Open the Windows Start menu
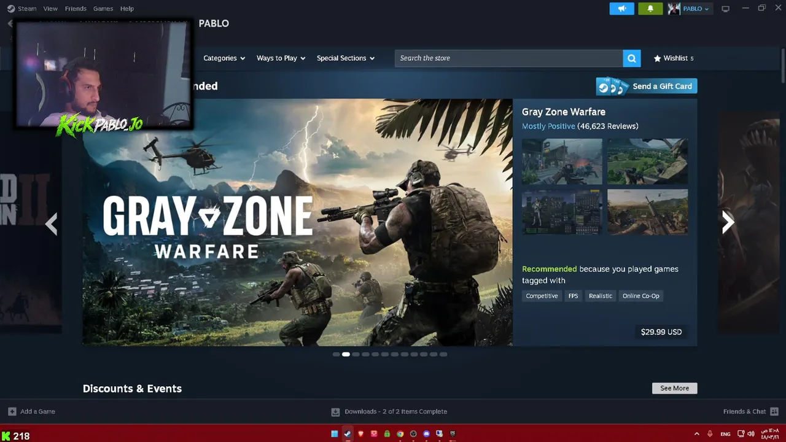Image resolution: width=786 pixels, height=442 pixels. point(335,434)
